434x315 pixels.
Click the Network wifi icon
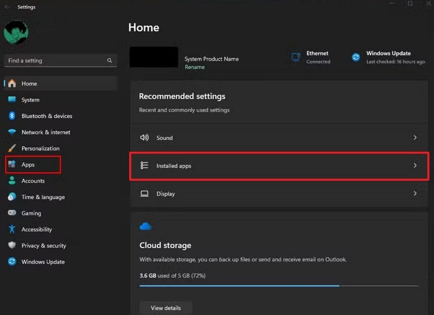pyautogui.click(x=12, y=132)
